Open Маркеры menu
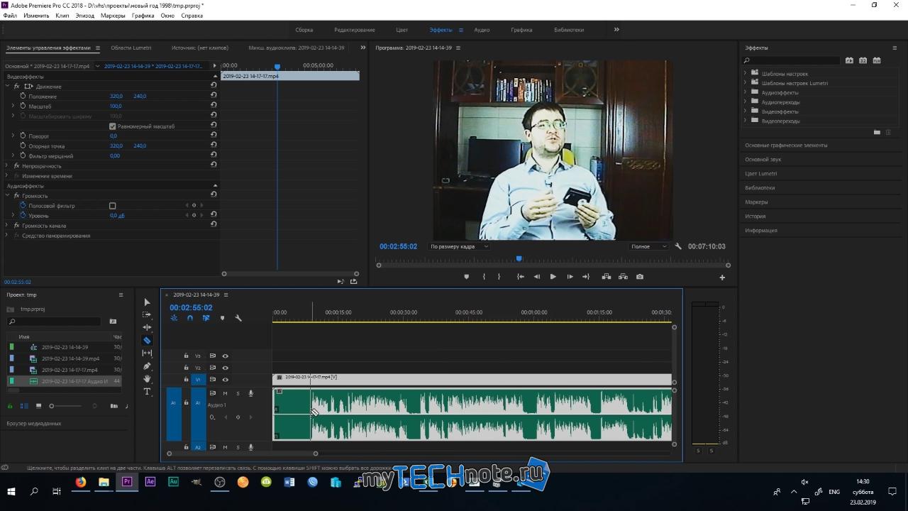 113,15
